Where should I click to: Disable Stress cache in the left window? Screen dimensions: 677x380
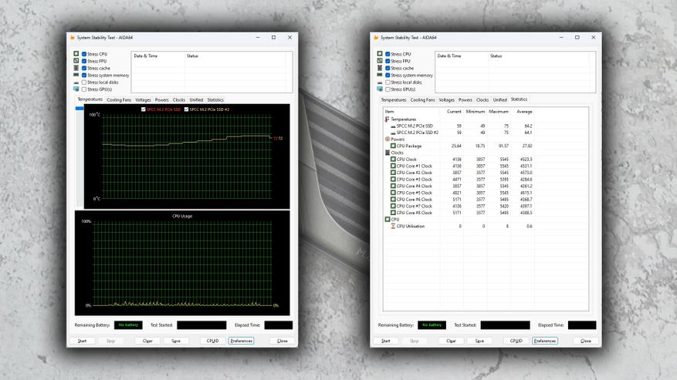(84, 68)
